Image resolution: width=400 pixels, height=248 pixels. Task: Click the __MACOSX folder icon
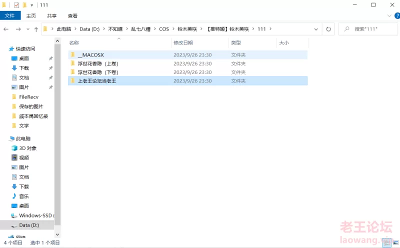[72, 54]
